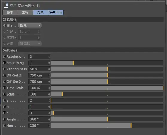The width and height of the screenshot is (167, 135).
Task: Click the keyframe icon for parameter c
Action: click(x=4, y=113)
